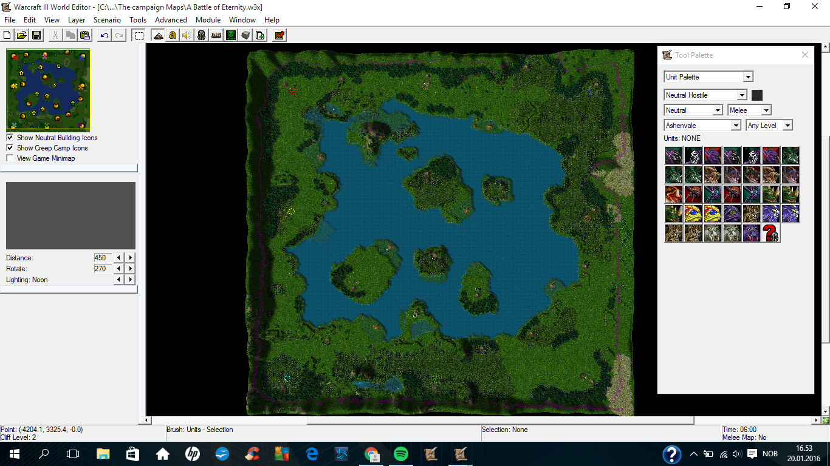Open Microsoft Edge from the taskbar
The height and width of the screenshot is (466, 830).
pos(312,453)
